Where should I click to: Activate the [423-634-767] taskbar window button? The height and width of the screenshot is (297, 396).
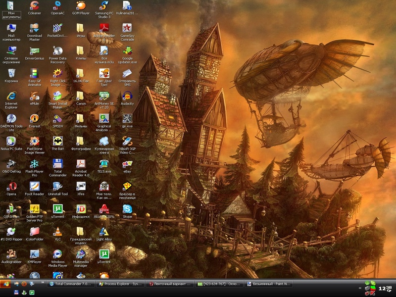(x=219, y=284)
